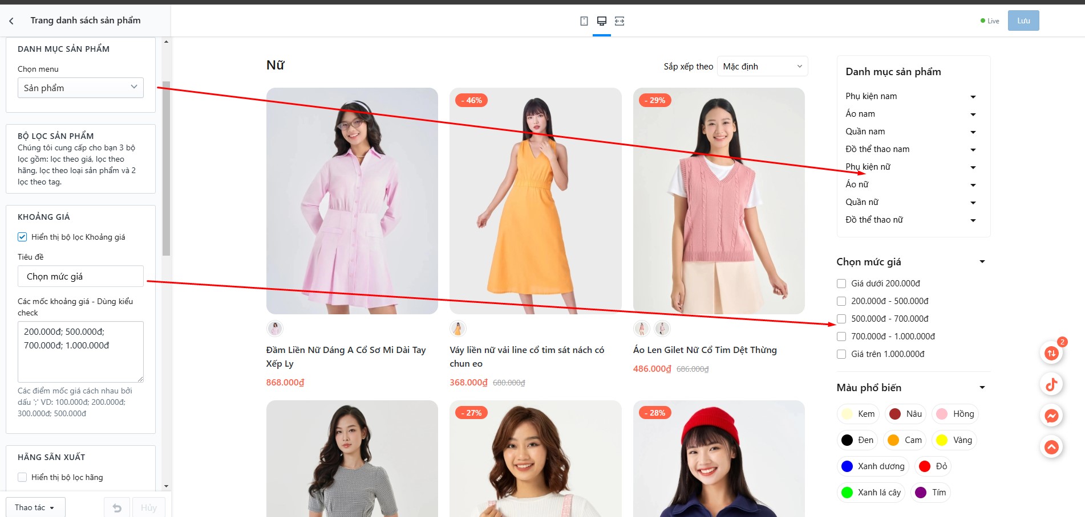Viewport: 1085px width, 517px height.
Task: Toggle 'Hiển thị bộ lọc Khoảng giá' checkbox
Action: coord(22,237)
